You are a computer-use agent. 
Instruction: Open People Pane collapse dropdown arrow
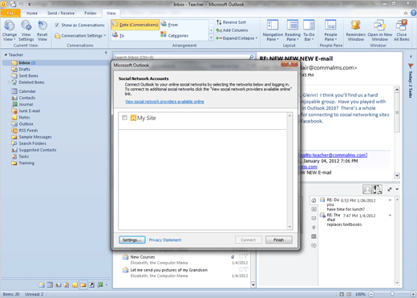(x=398, y=189)
